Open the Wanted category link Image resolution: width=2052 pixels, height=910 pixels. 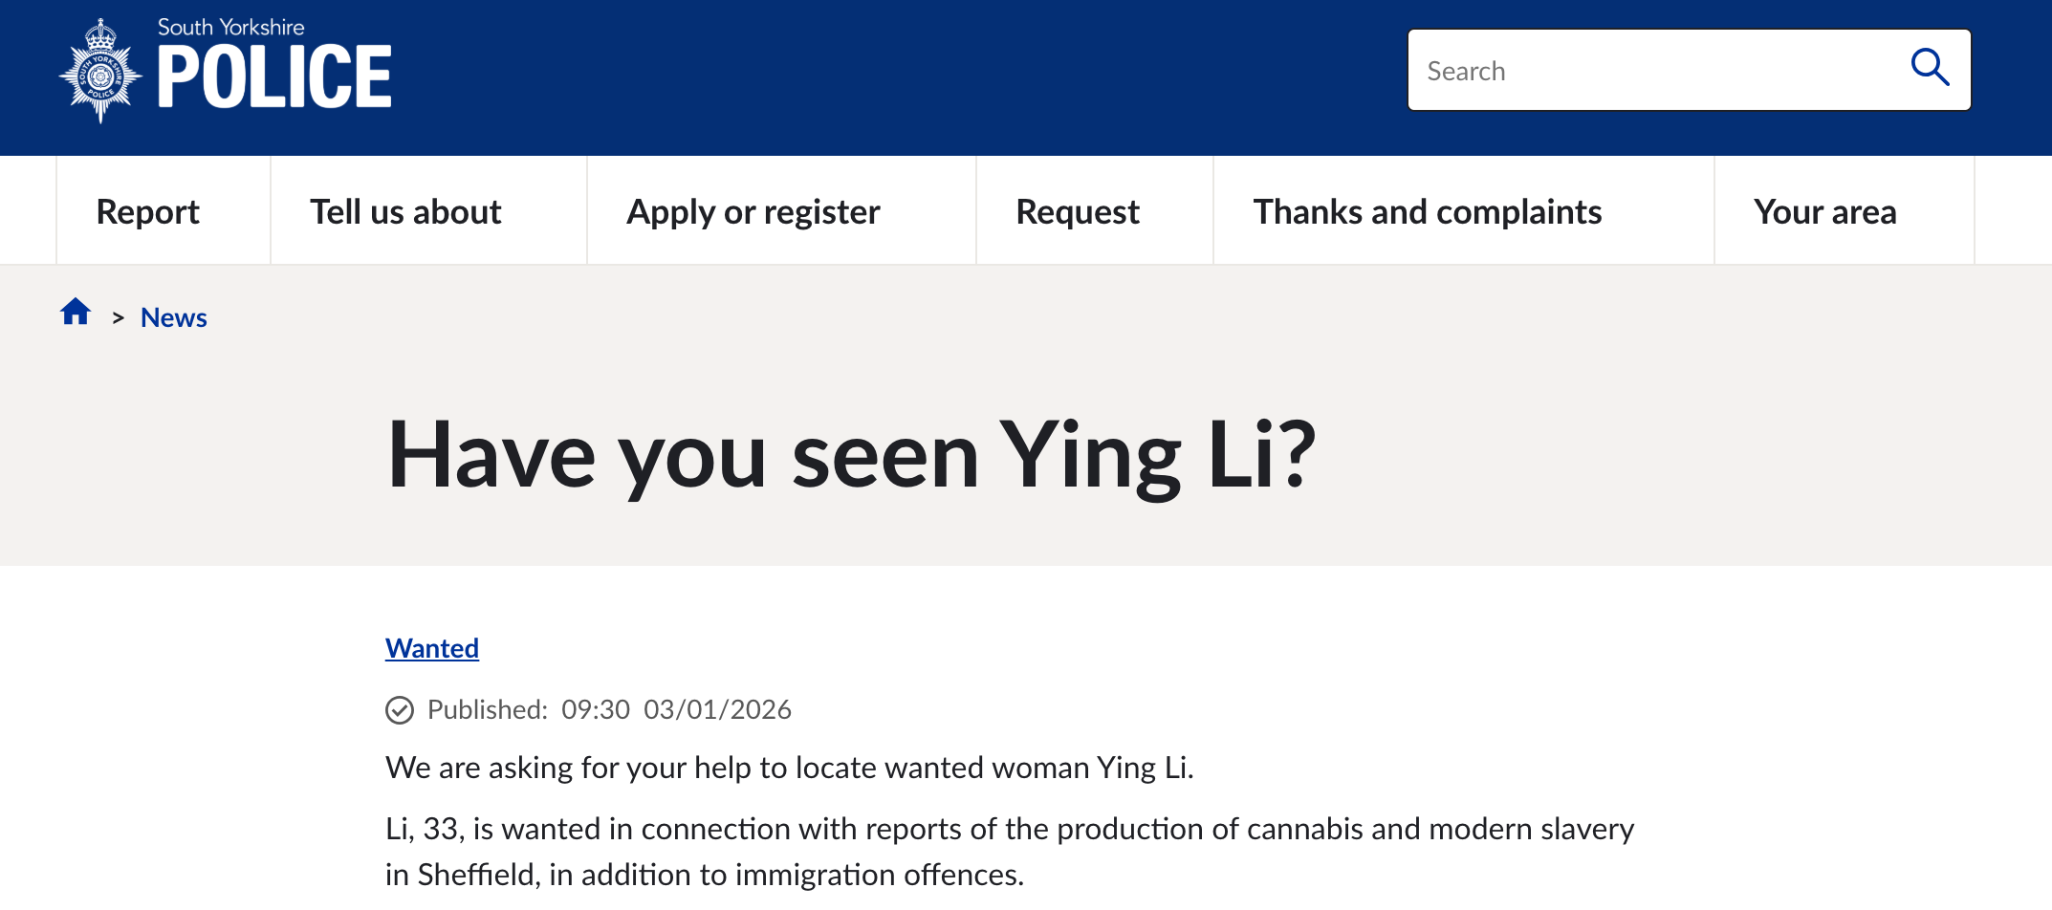click(x=432, y=648)
